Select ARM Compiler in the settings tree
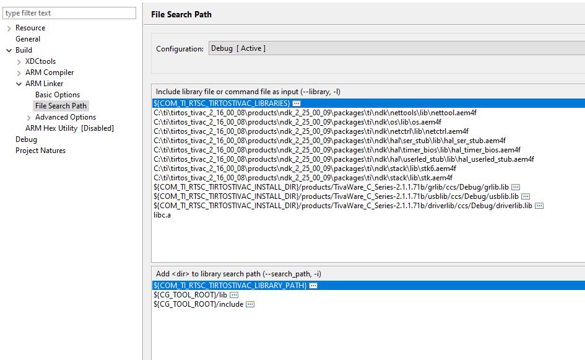585x360 pixels. click(50, 72)
